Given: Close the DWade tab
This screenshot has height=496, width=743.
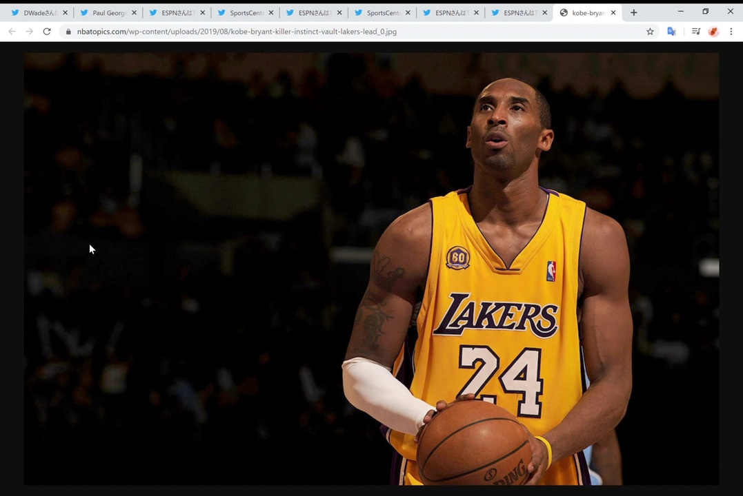Looking at the screenshot, I should [66, 13].
